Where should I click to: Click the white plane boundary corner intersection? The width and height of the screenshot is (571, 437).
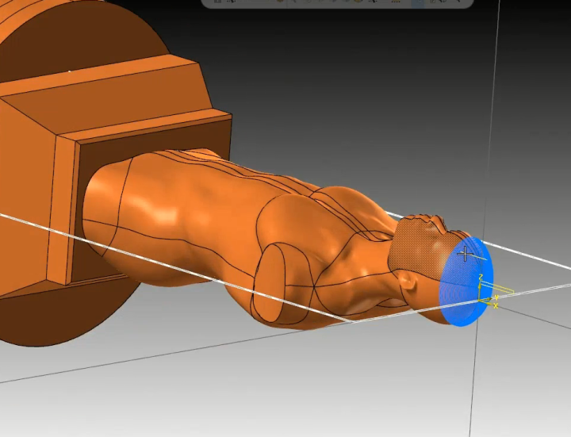[x=352, y=322]
